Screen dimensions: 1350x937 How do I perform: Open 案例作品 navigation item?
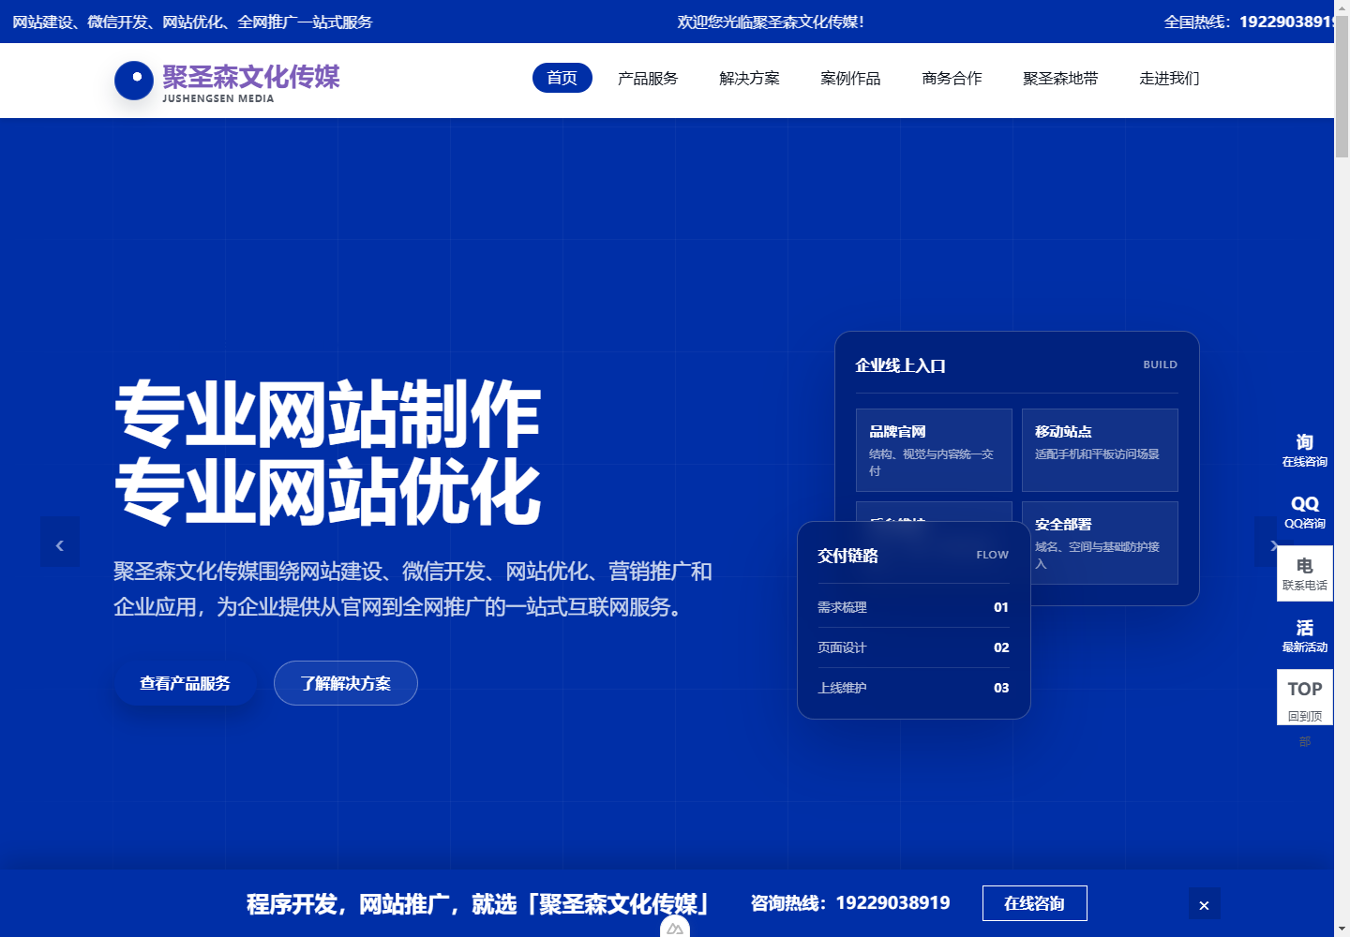pos(850,78)
